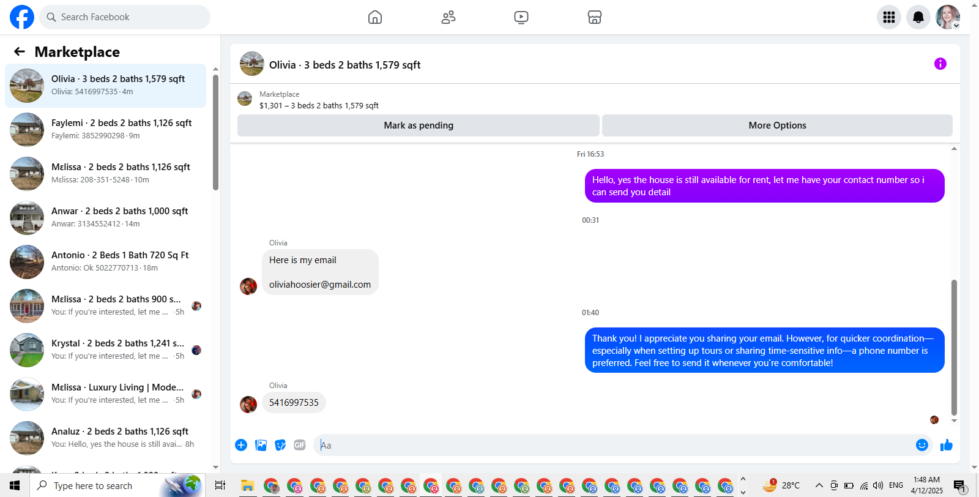This screenshot has width=979, height=497.
Task: Click the Mark as pending button
Action: [x=419, y=125]
